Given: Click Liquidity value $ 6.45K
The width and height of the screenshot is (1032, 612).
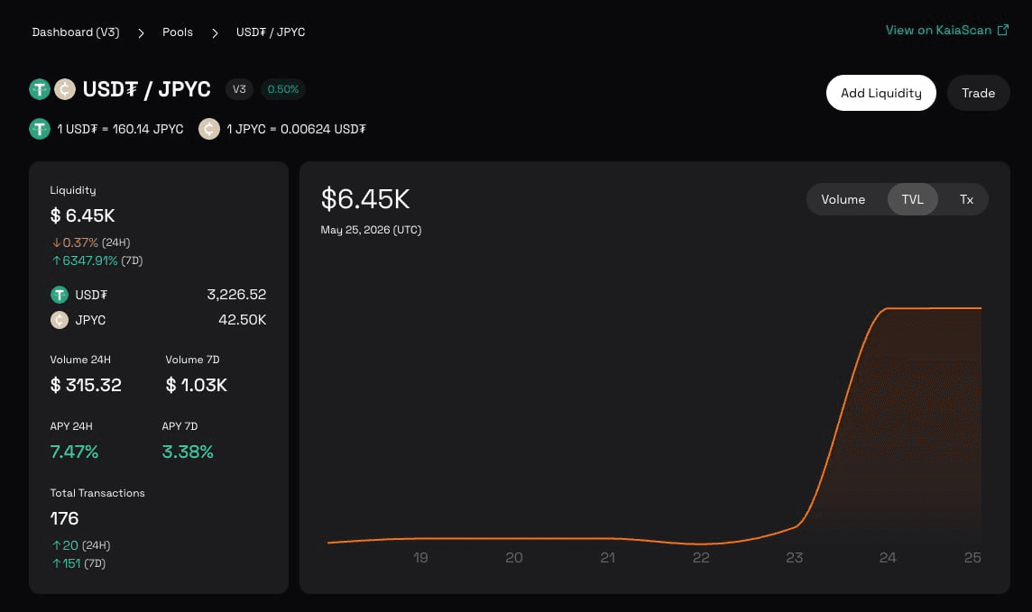Looking at the screenshot, I should (x=82, y=215).
